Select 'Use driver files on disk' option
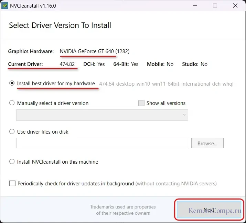 pyautogui.click(x=12, y=132)
